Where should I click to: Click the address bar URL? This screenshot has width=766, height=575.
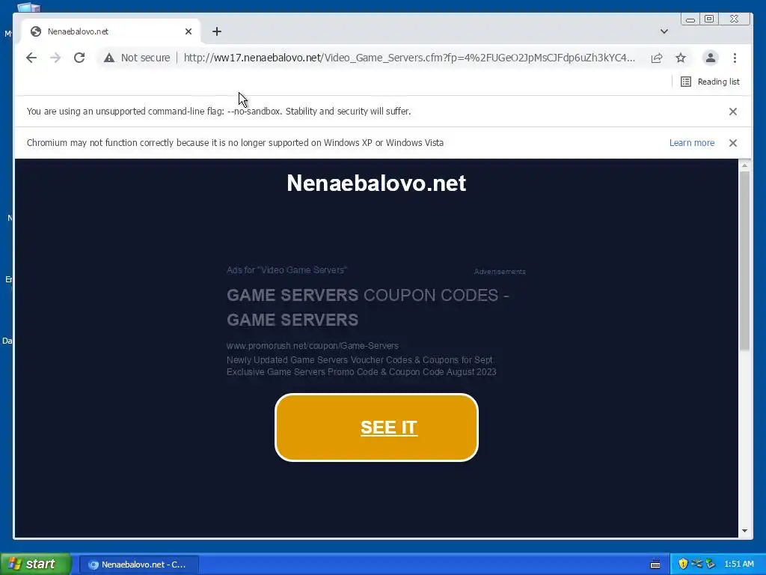point(409,58)
